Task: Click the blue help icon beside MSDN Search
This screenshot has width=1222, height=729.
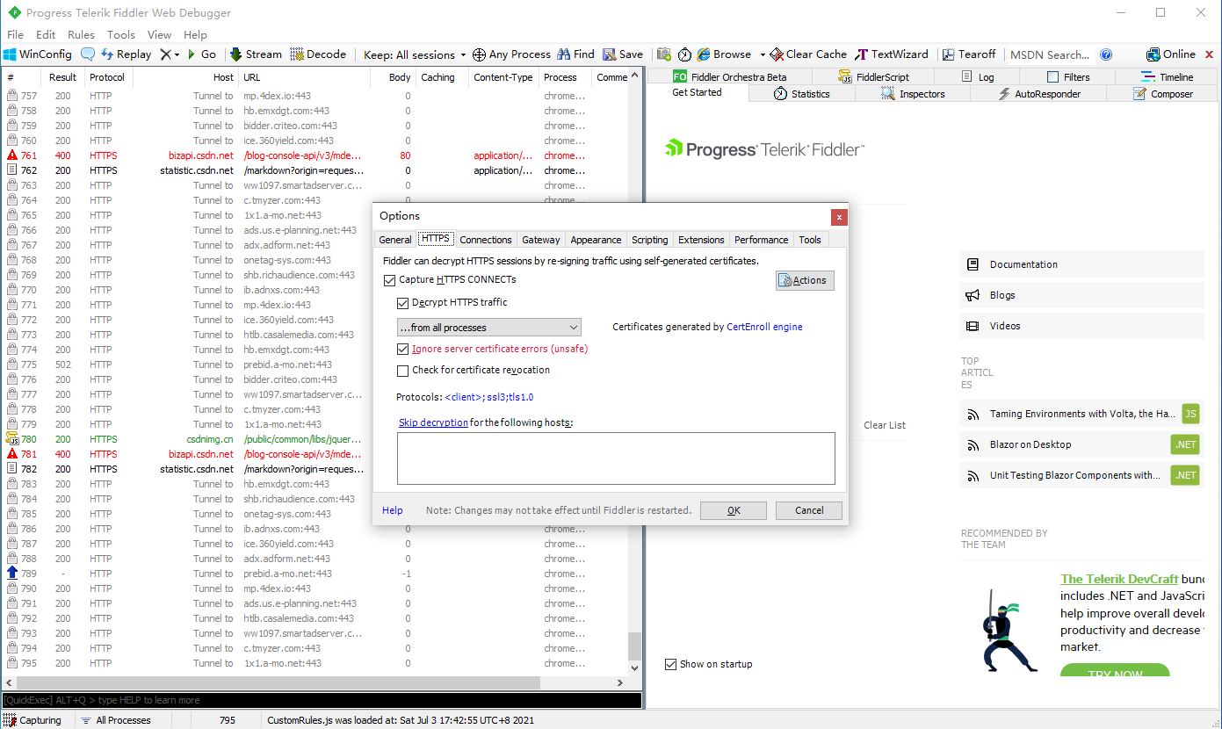Action: point(1106,54)
